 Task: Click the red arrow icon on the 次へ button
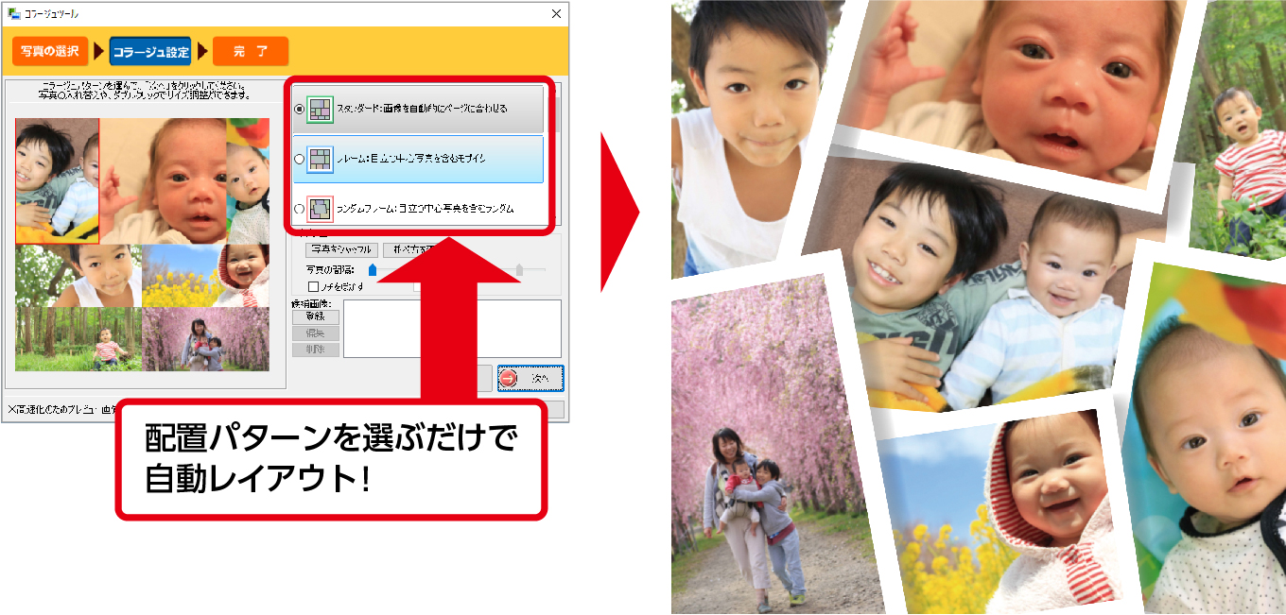click(509, 378)
